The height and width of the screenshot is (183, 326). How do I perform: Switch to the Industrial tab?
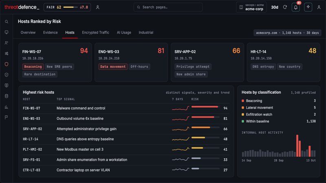point(146,33)
